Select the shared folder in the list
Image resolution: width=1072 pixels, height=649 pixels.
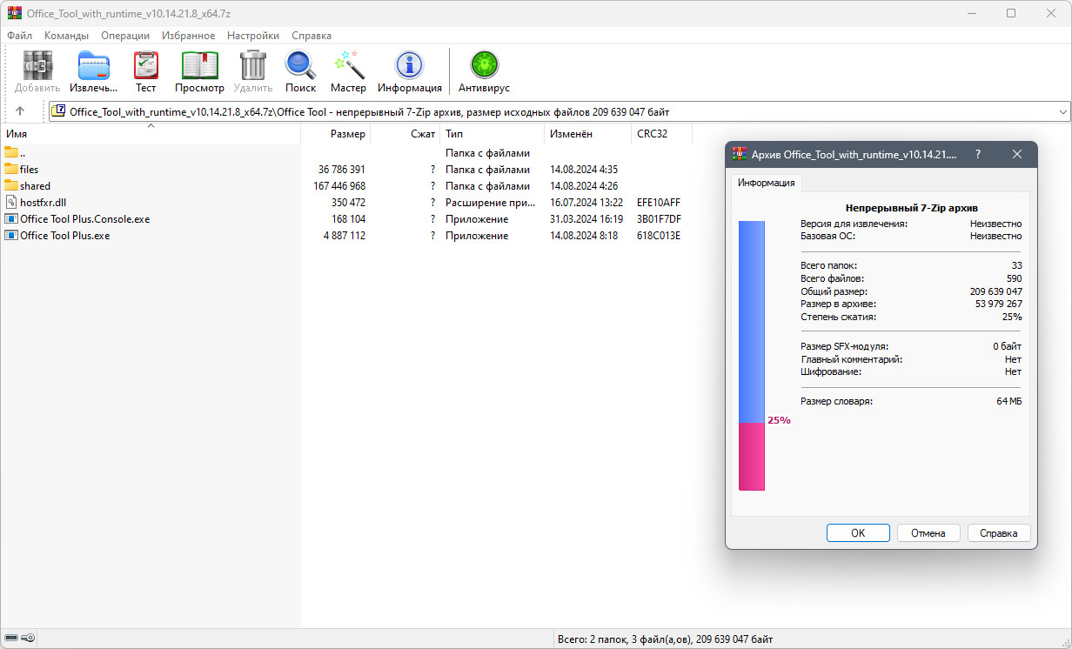click(x=35, y=186)
